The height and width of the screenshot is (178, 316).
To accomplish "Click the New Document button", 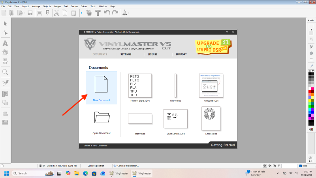I will click(x=102, y=88).
